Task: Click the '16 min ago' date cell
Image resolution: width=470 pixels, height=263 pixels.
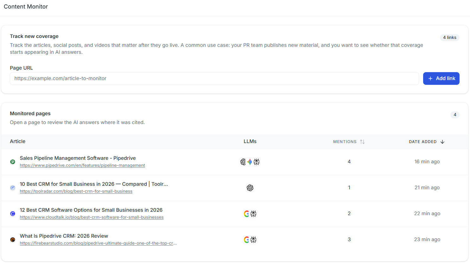Action: pos(427,162)
